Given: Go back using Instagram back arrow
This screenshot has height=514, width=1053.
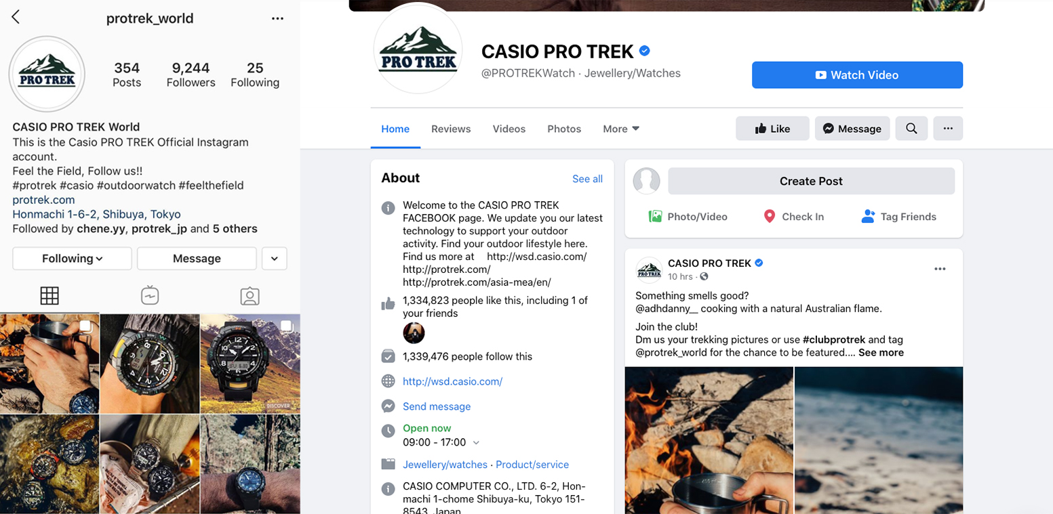Looking at the screenshot, I should (x=16, y=18).
